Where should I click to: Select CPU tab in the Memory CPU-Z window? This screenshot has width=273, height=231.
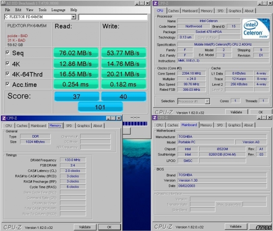coord(9,126)
